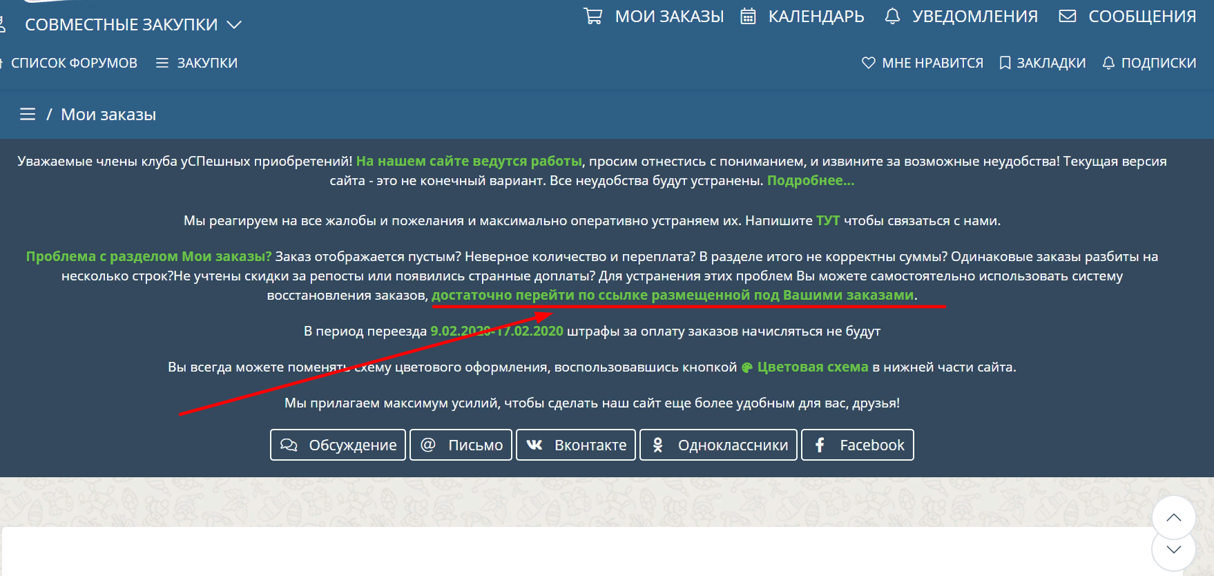
Task: Click the СОВМЕСТНЫЕ ЗАКУПКИ site title
Action: [x=122, y=25]
